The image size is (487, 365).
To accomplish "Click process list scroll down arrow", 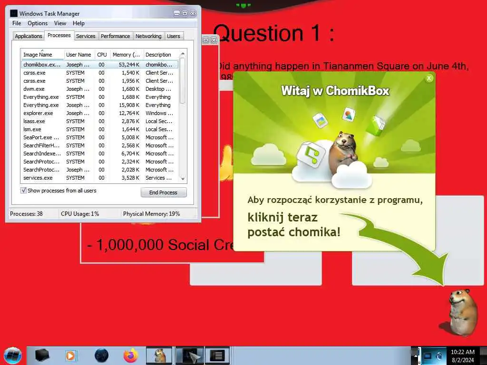I will coord(183,179).
